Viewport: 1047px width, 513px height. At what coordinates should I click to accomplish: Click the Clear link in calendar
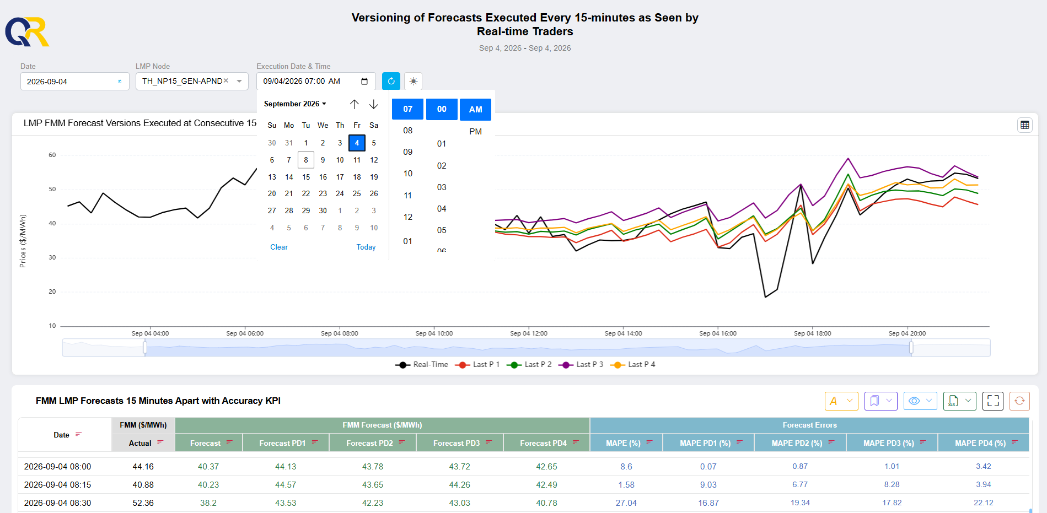click(279, 247)
